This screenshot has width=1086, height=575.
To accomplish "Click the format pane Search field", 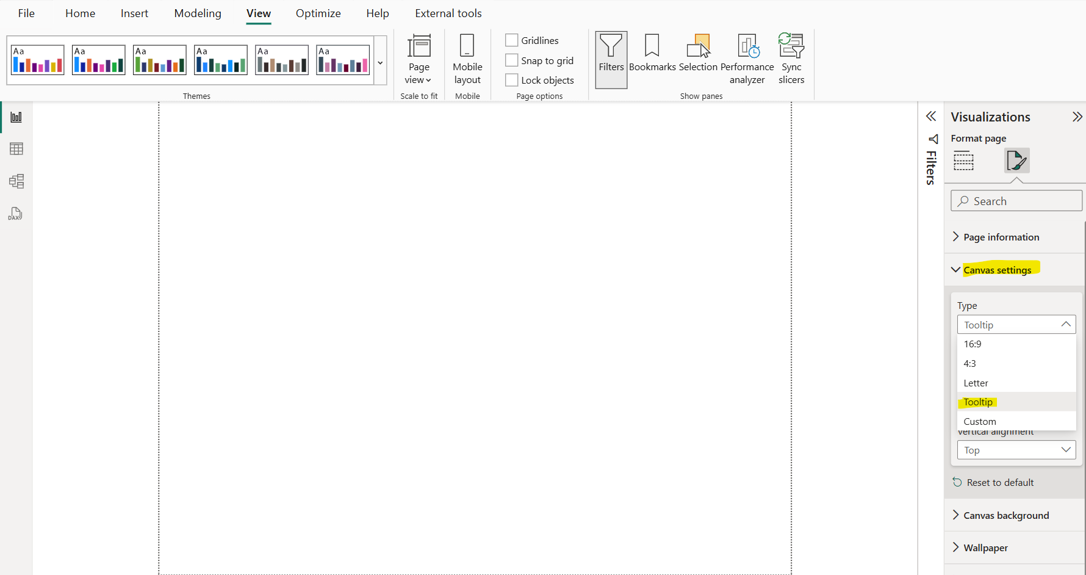I will [1016, 201].
